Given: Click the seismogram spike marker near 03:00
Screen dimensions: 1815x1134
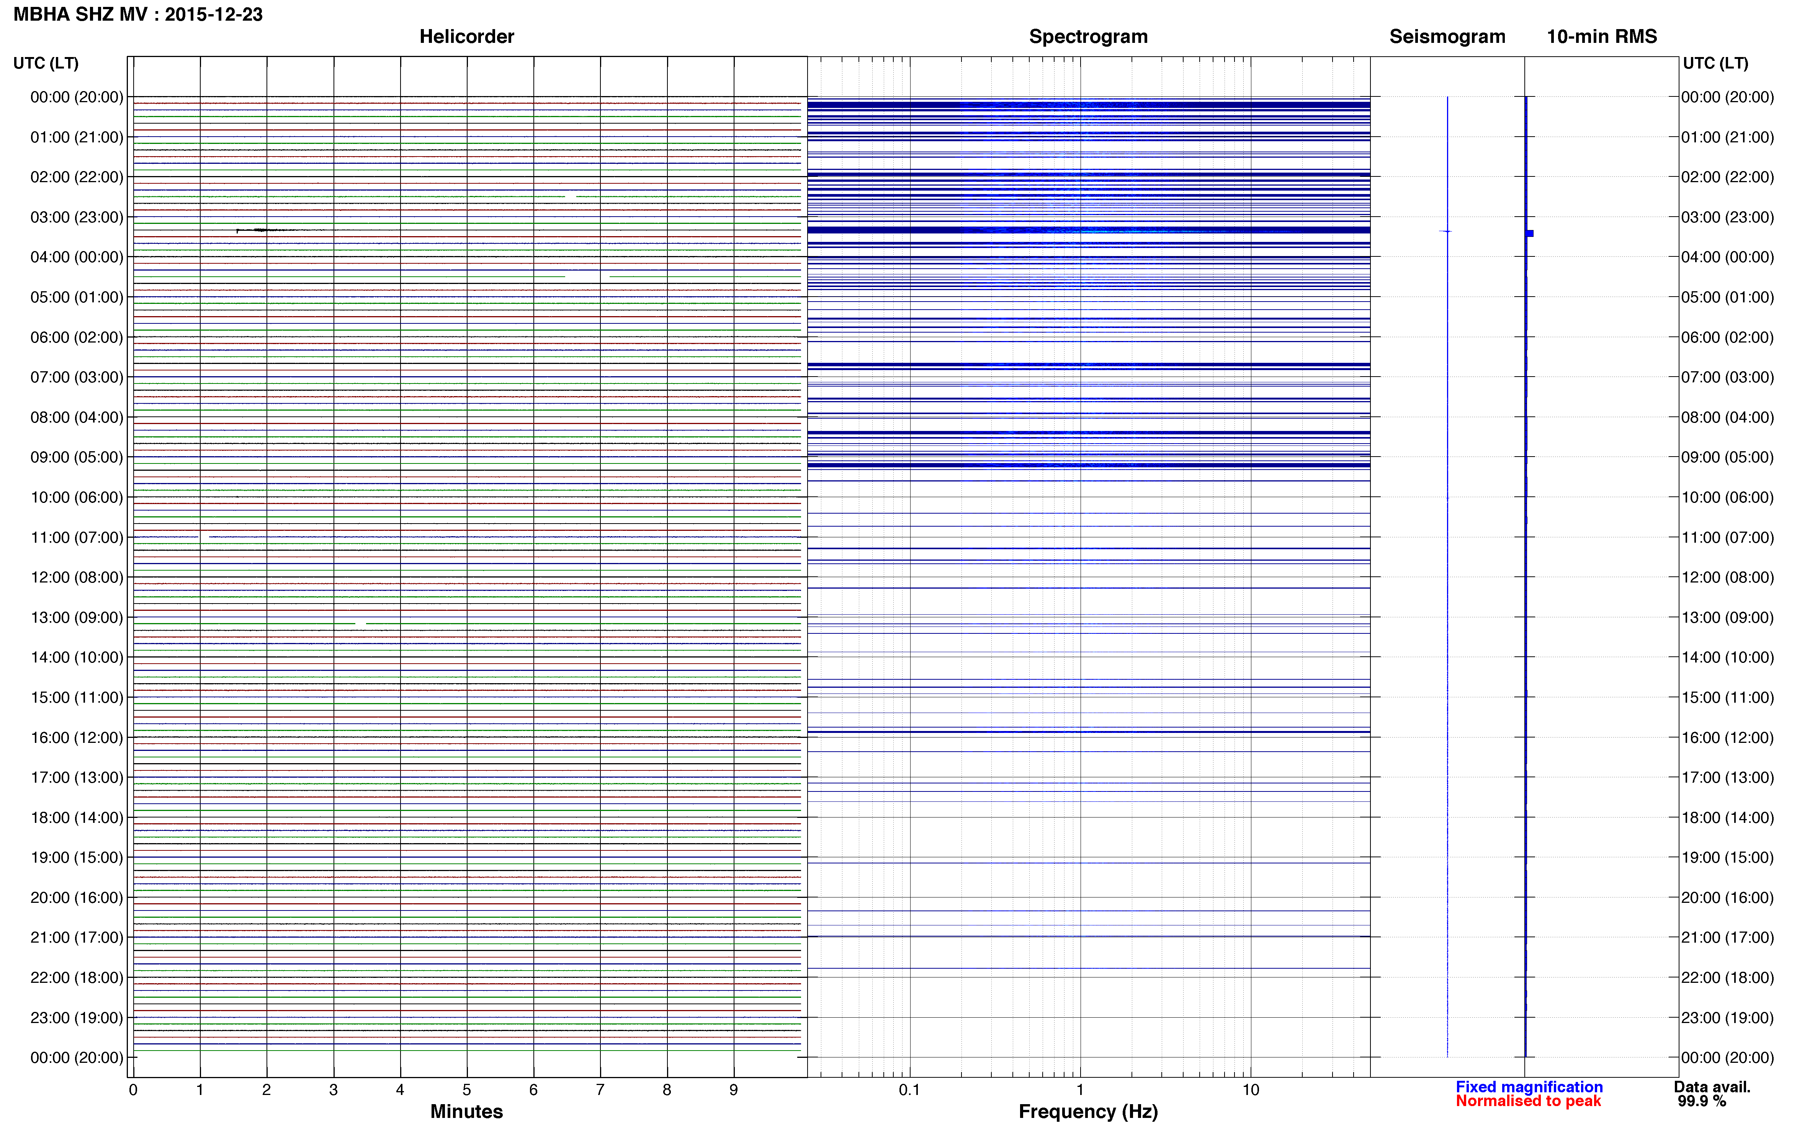Looking at the screenshot, I should 1446,231.
